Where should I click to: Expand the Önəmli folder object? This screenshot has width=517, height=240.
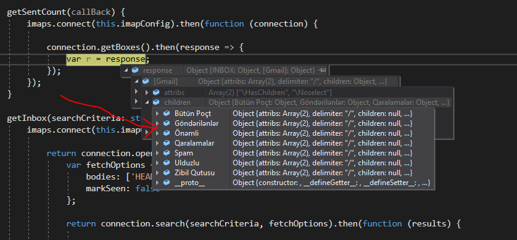157,133
